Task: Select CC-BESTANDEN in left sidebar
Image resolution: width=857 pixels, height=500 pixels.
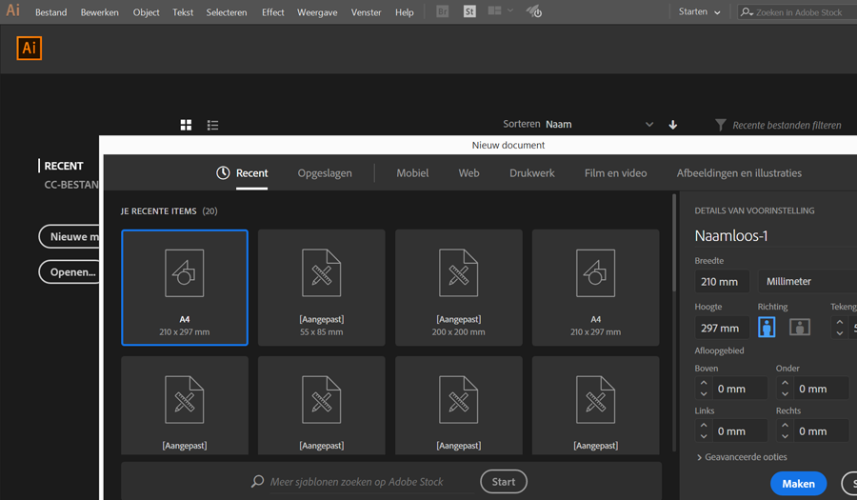Action: (71, 185)
